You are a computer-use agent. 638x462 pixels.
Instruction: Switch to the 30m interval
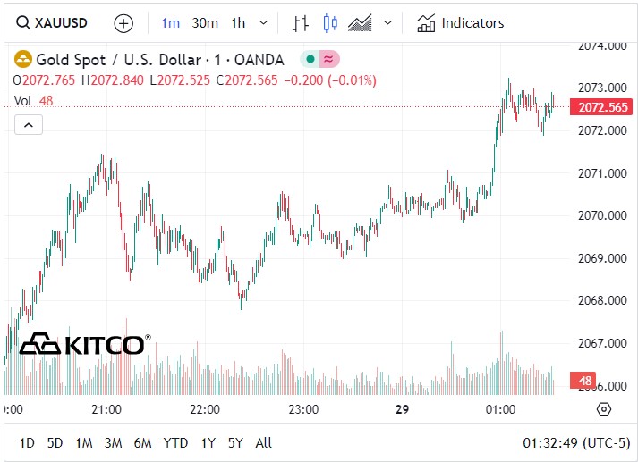(205, 23)
